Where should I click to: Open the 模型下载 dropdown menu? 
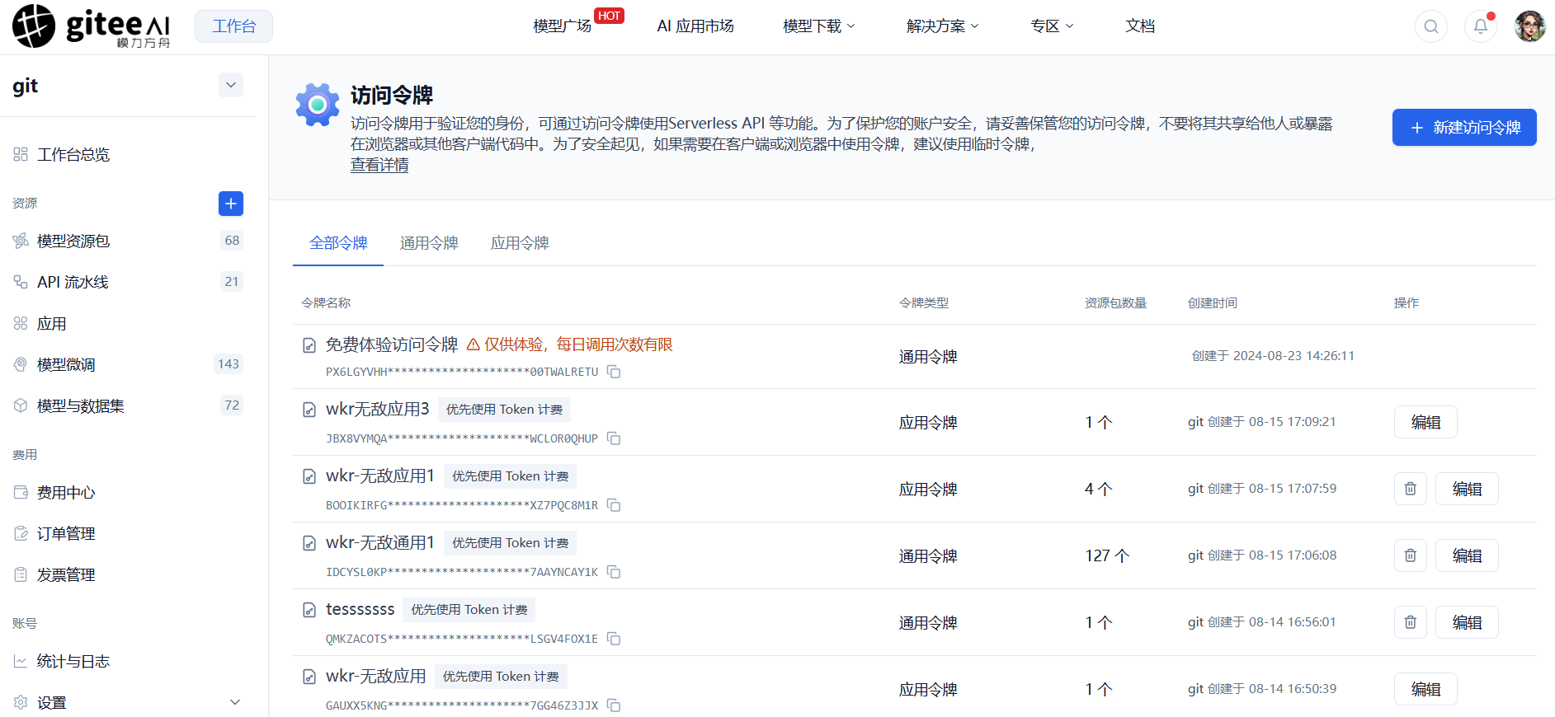[x=819, y=26]
